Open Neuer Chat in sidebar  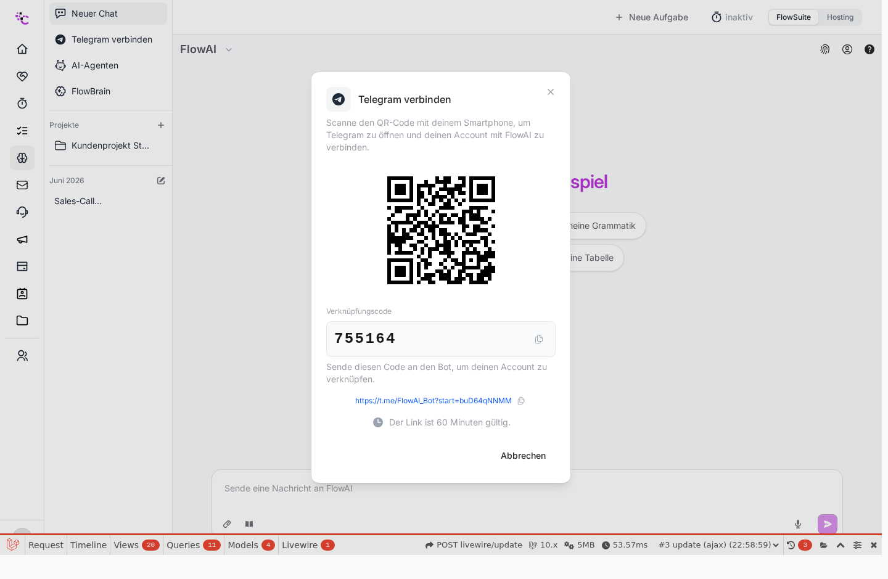(x=108, y=14)
